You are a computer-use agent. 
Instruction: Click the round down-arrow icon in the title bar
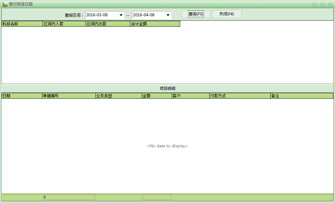tap(314, 5)
